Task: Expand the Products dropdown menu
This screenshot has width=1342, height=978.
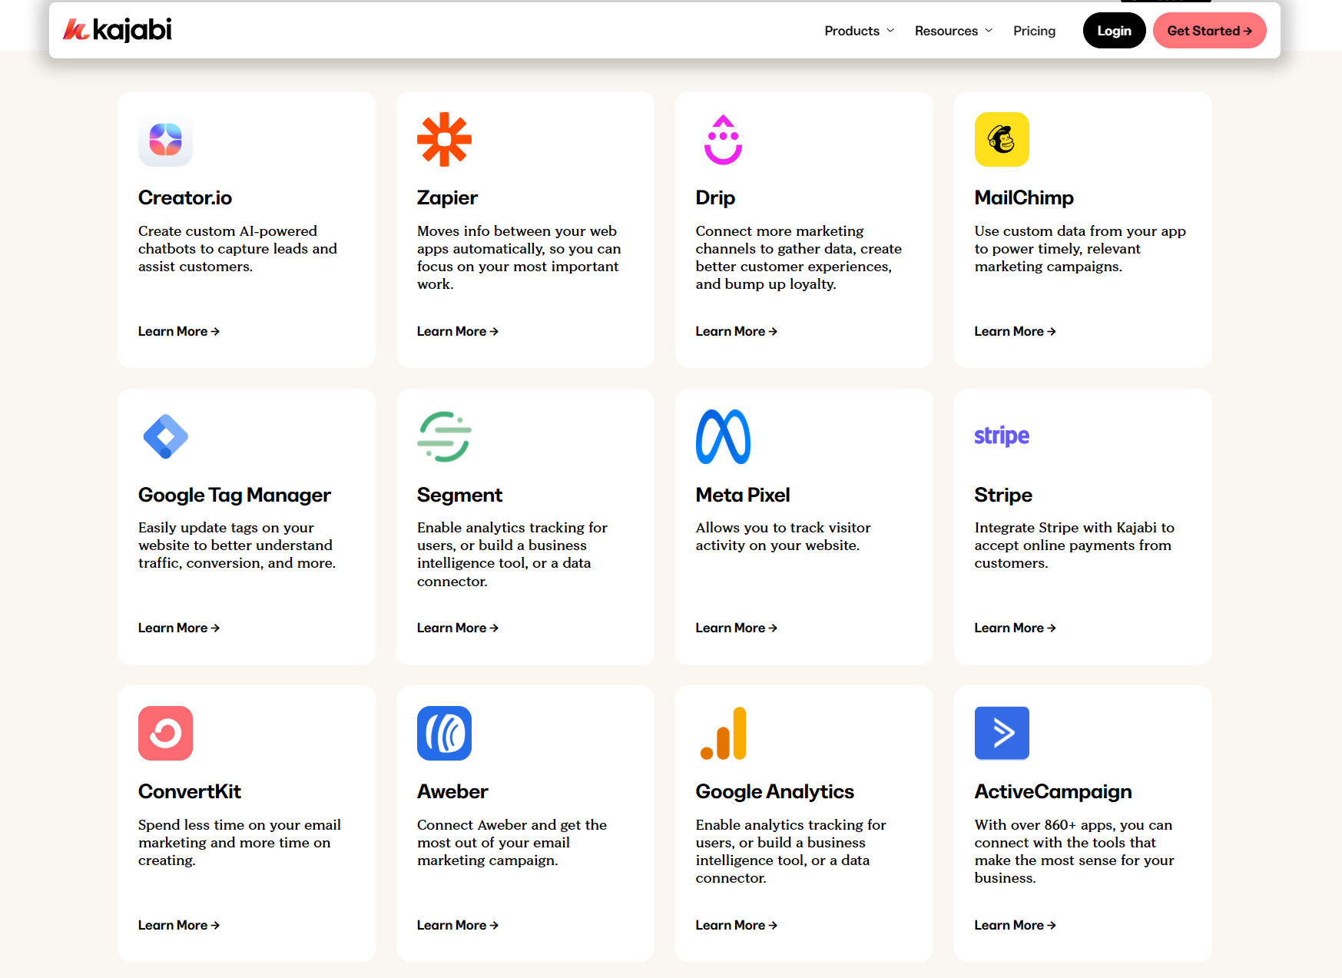Action: (860, 31)
